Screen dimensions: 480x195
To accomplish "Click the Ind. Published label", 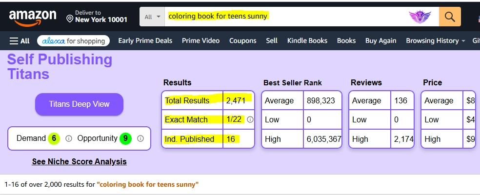I will click(189, 139).
